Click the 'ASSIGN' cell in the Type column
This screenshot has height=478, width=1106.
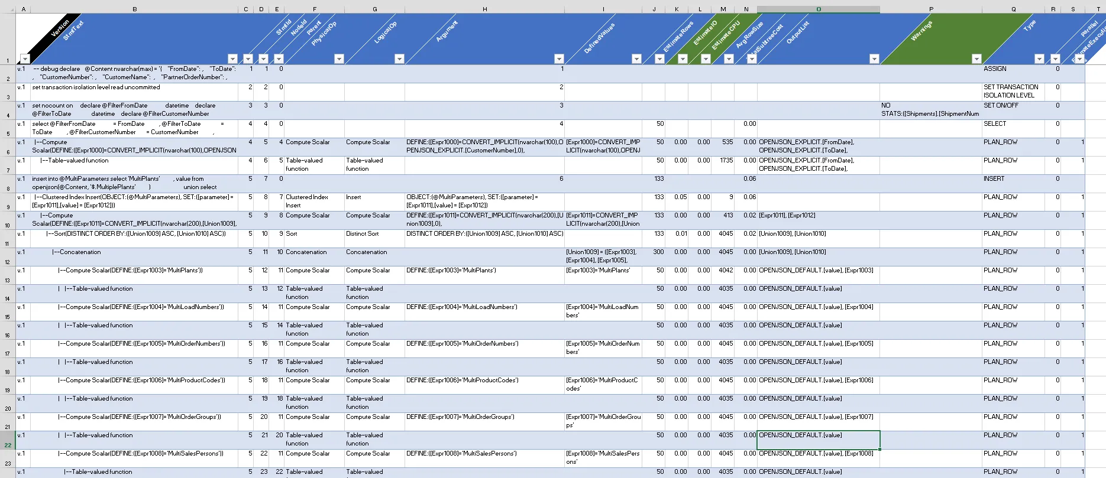click(x=1014, y=74)
